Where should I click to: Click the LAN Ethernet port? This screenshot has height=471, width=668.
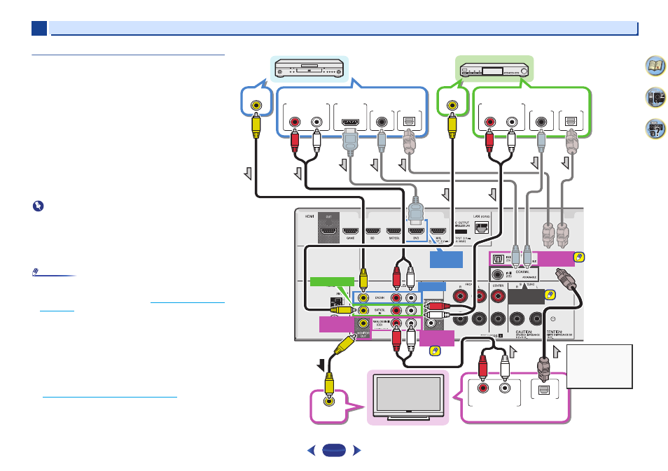482,227
